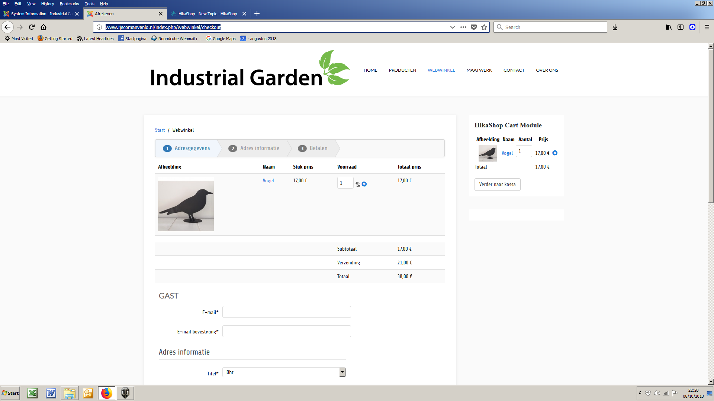Remove Vogel from checkout table
714x401 pixels.
tap(364, 184)
